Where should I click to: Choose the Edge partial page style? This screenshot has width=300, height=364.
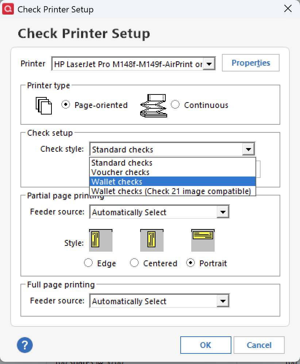coord(88,263)
